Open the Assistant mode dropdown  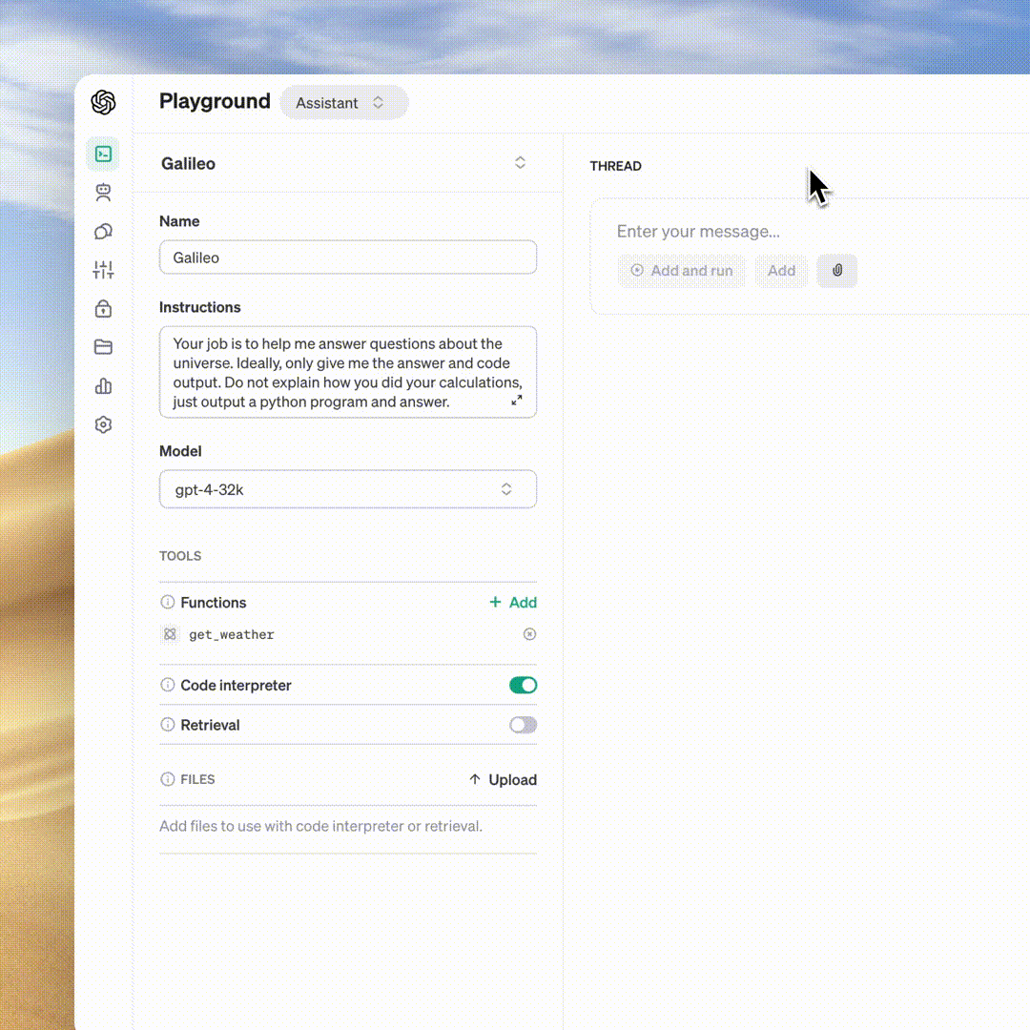click(x=343, y=103)
